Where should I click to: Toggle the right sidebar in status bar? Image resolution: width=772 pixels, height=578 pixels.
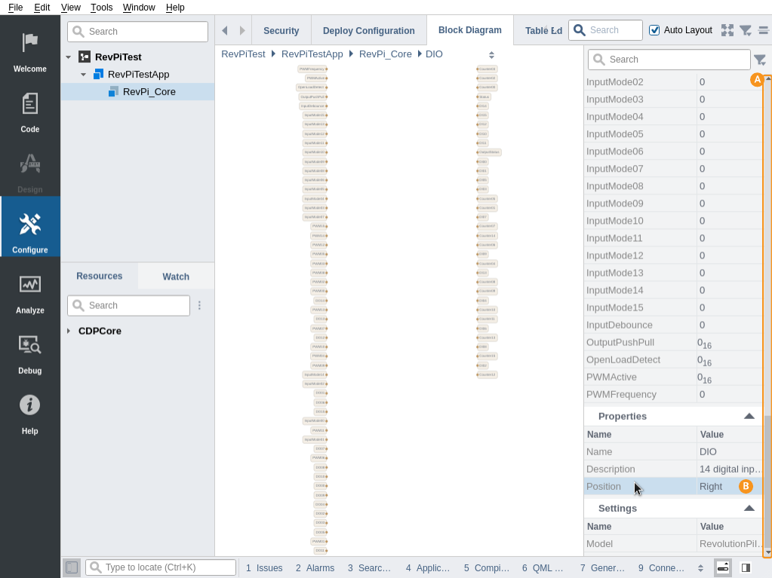746,567
